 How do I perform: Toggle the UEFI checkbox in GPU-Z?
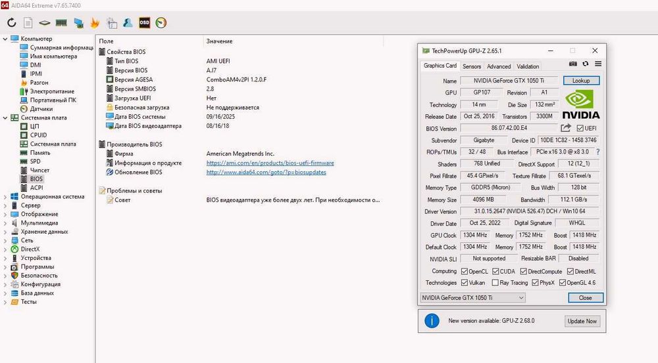[580, 128]
